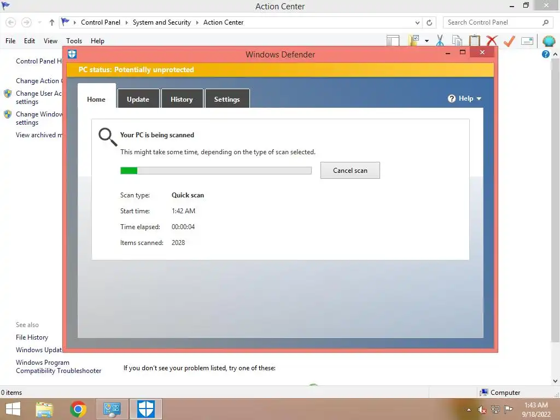The image size is (560, 420).
Task: Click Action Center in the breadcrumb path
Action: pyautogui.click(x=223, y=22)
